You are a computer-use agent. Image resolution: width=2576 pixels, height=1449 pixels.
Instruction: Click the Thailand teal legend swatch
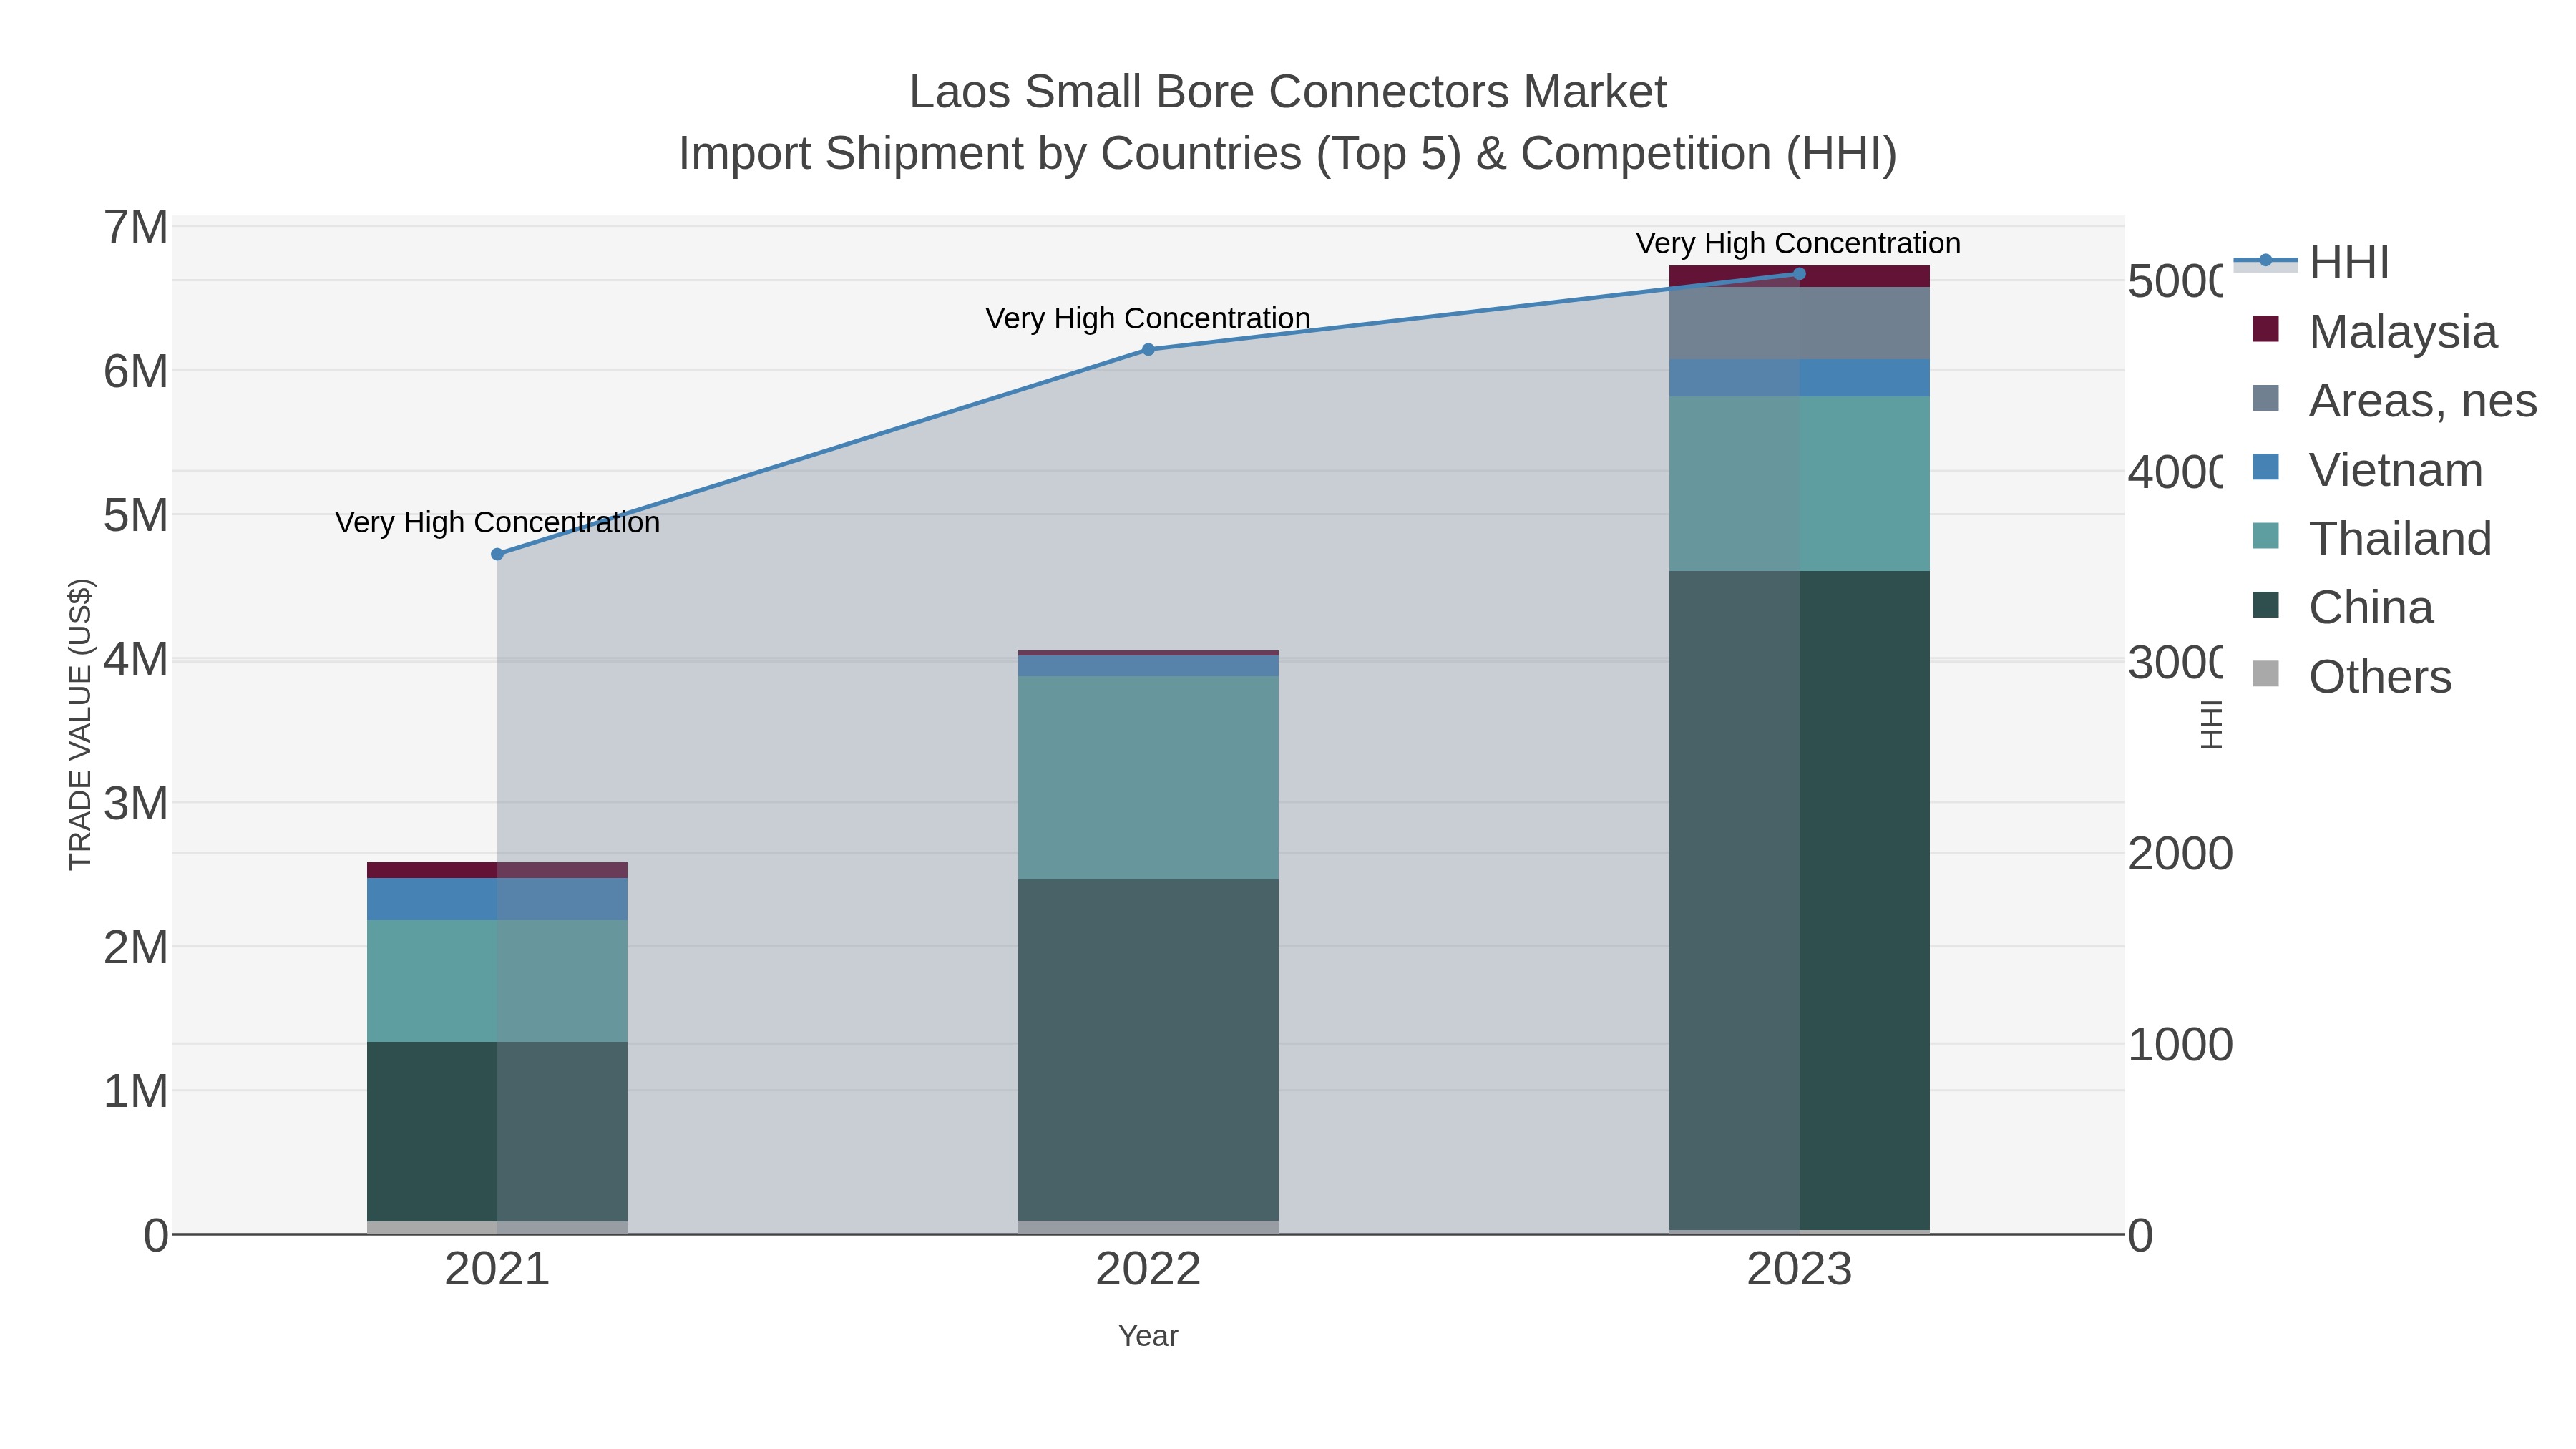coord(2265,536)
